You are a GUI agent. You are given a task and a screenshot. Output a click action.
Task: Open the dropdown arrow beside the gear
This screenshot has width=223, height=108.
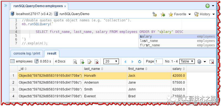[205, 62]
